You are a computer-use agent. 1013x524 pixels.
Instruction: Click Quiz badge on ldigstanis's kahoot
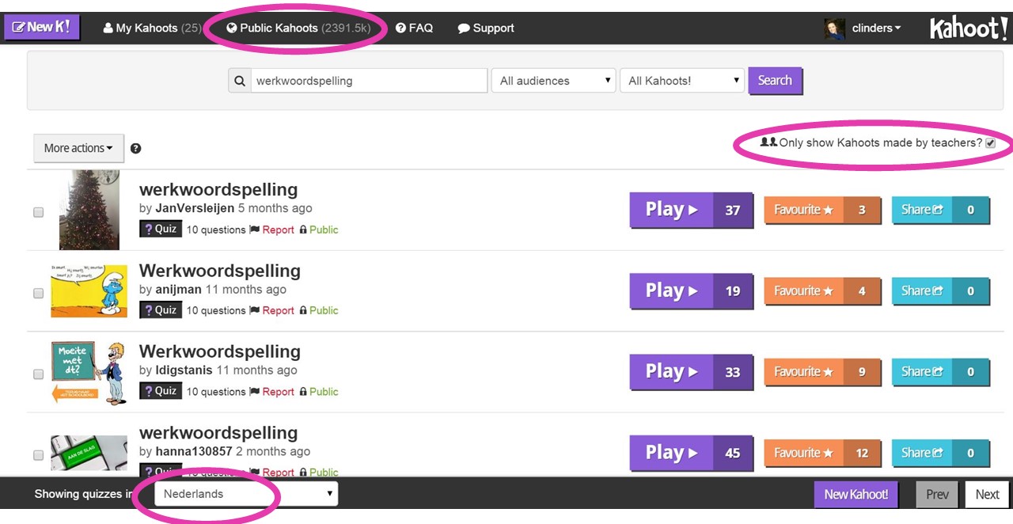(161, 390)
